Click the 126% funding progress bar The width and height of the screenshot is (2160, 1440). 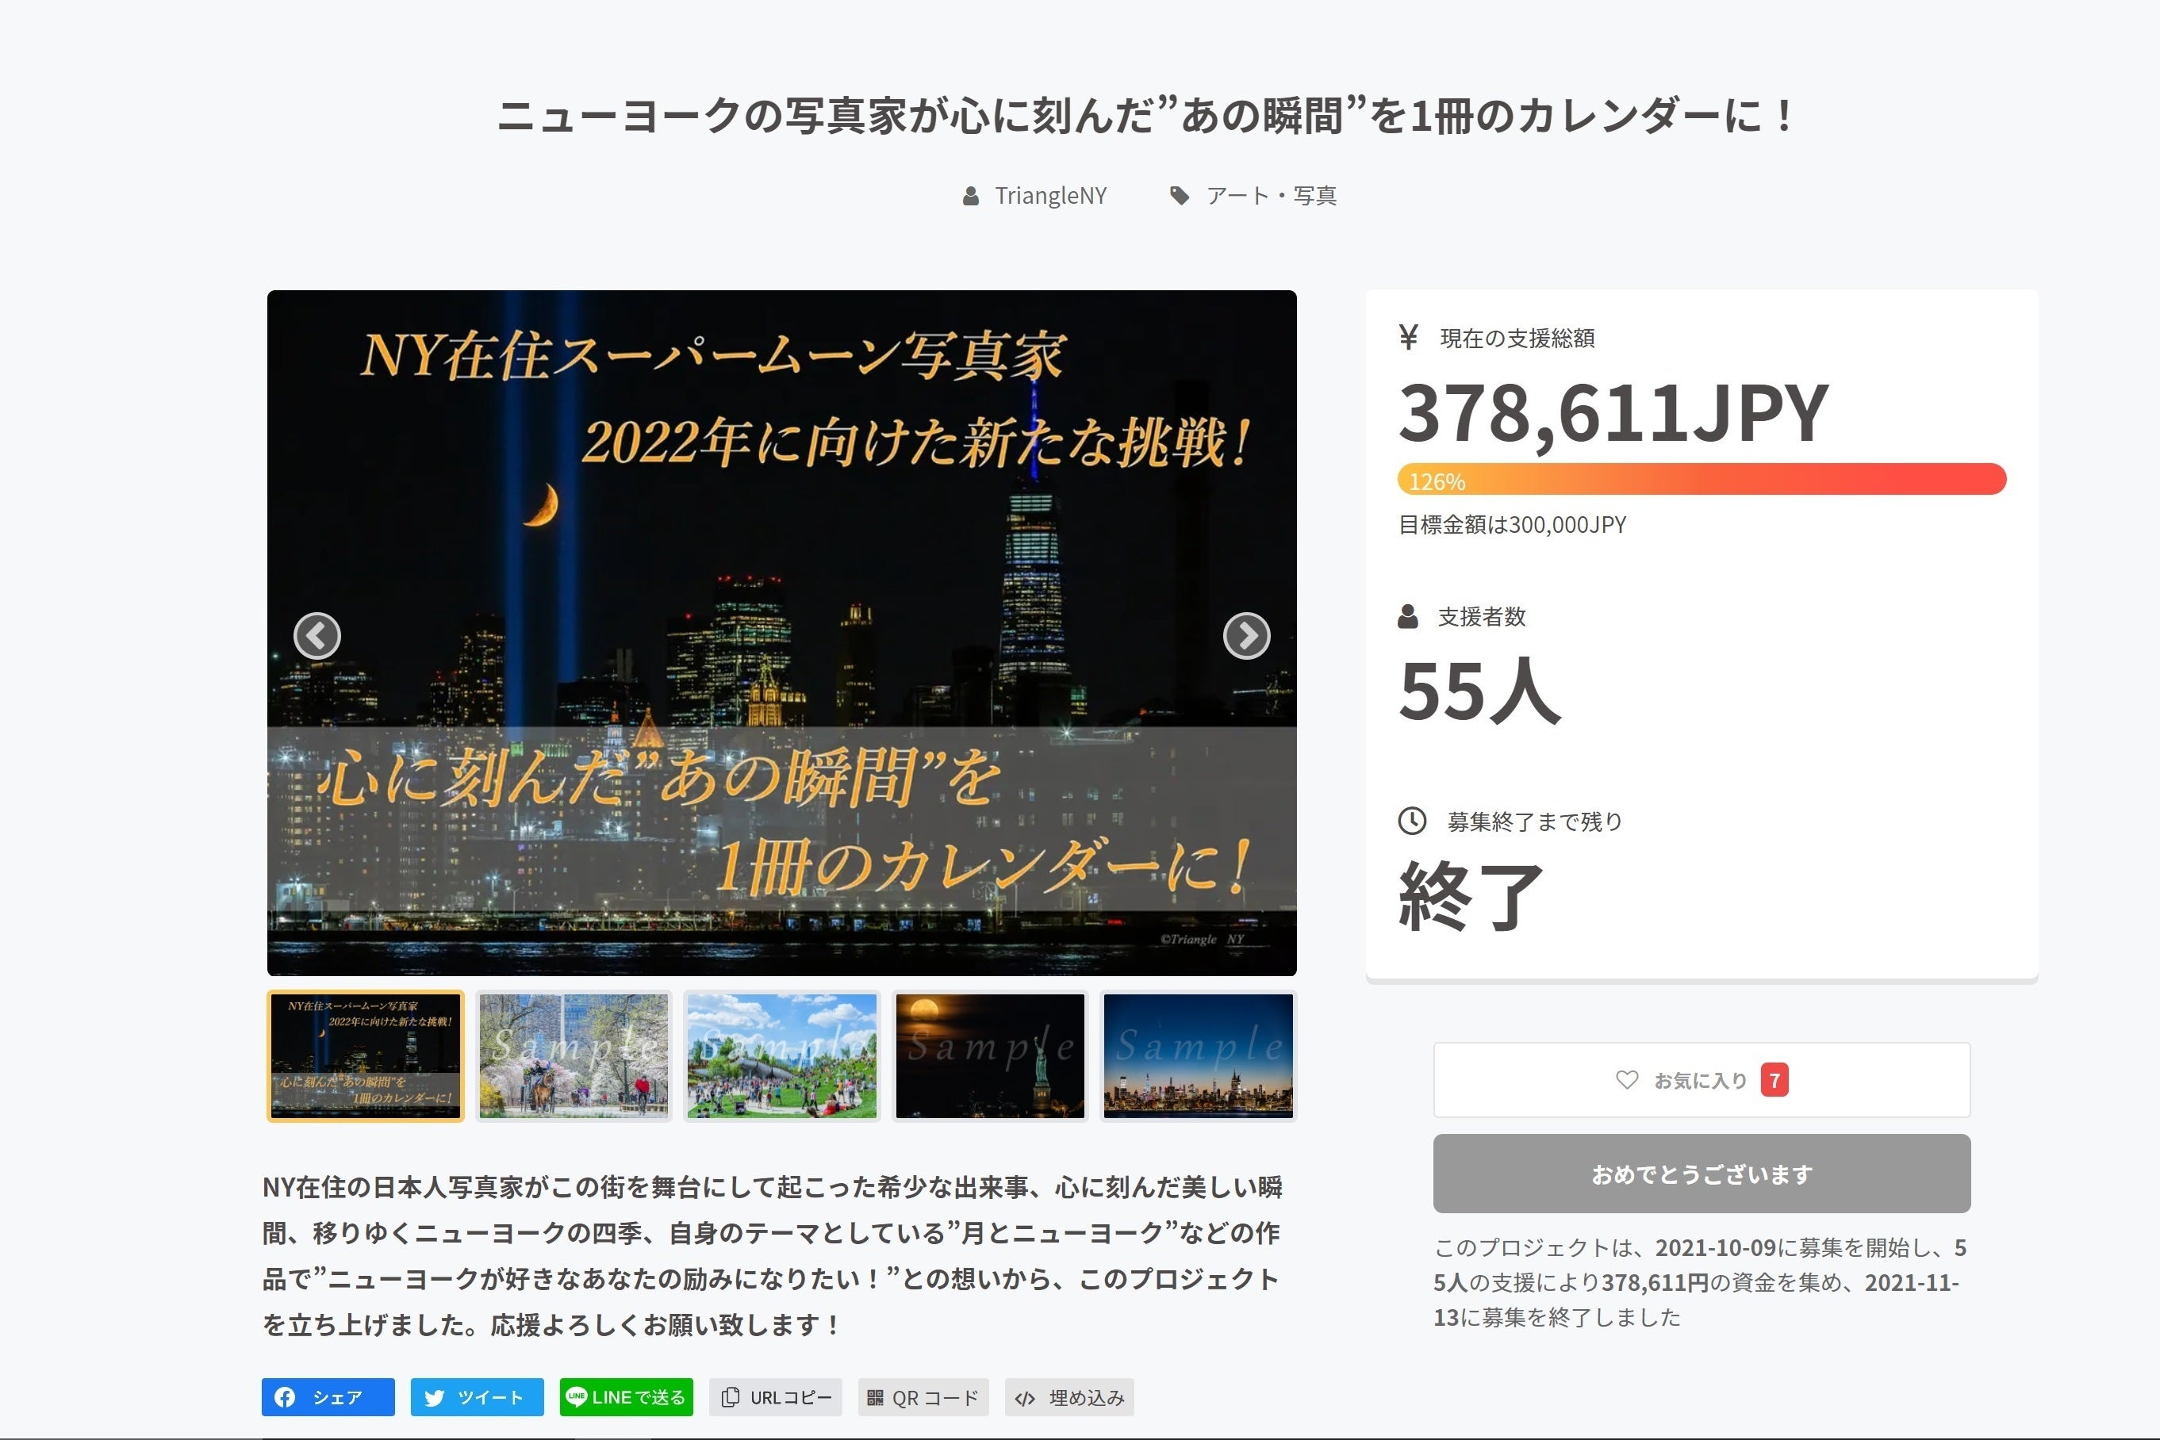tap(1701, 480)
